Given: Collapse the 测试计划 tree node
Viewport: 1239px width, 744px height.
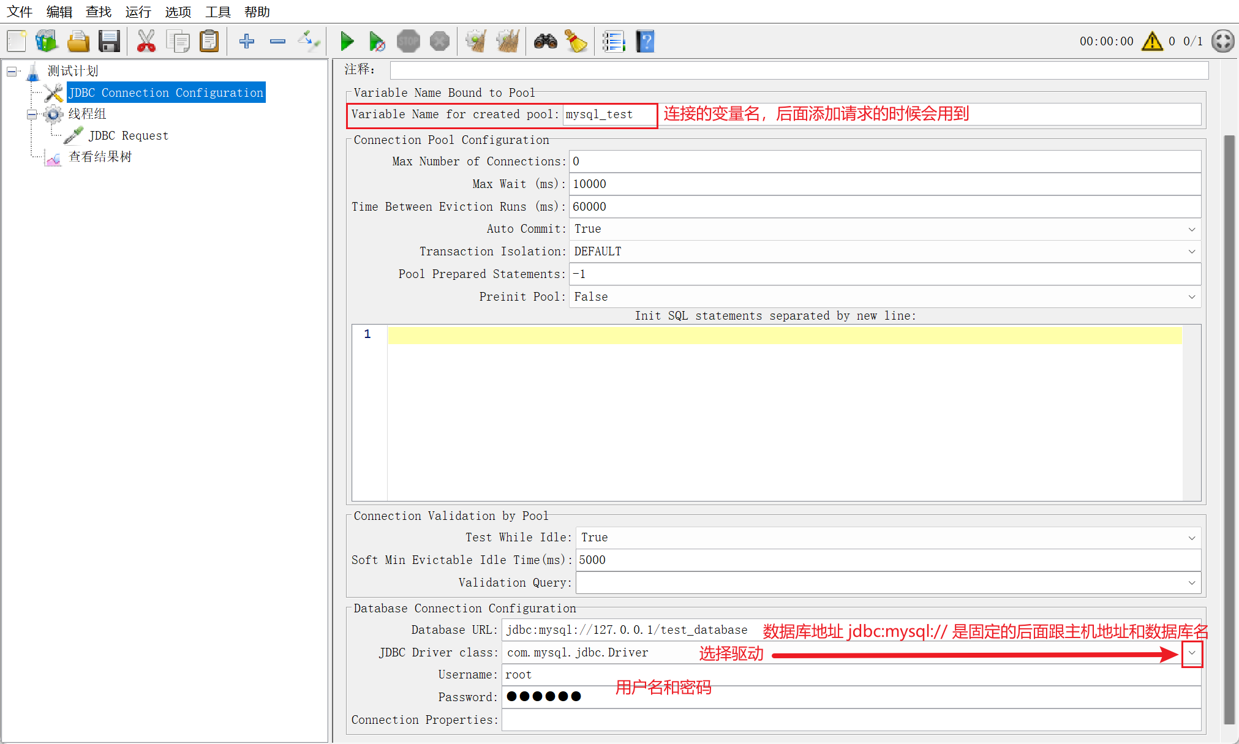Looking at the screenshot, I should pyautogui.click(x=12, y=72).
